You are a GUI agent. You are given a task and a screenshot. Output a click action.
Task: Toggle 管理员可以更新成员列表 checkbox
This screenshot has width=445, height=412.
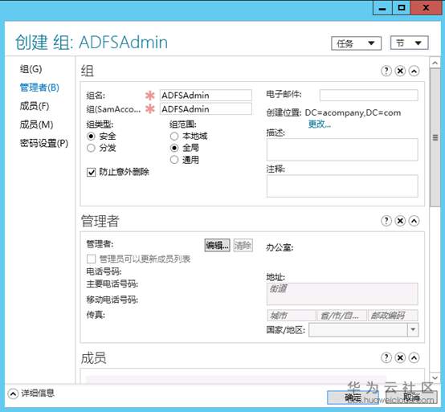tap(91, 259)
